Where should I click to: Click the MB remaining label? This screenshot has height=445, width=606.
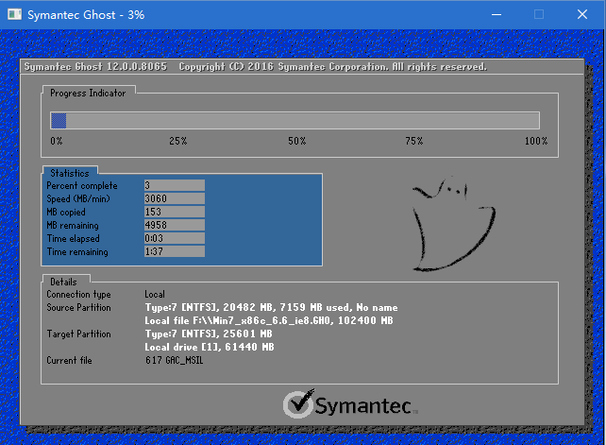click(x=73, y=225)
